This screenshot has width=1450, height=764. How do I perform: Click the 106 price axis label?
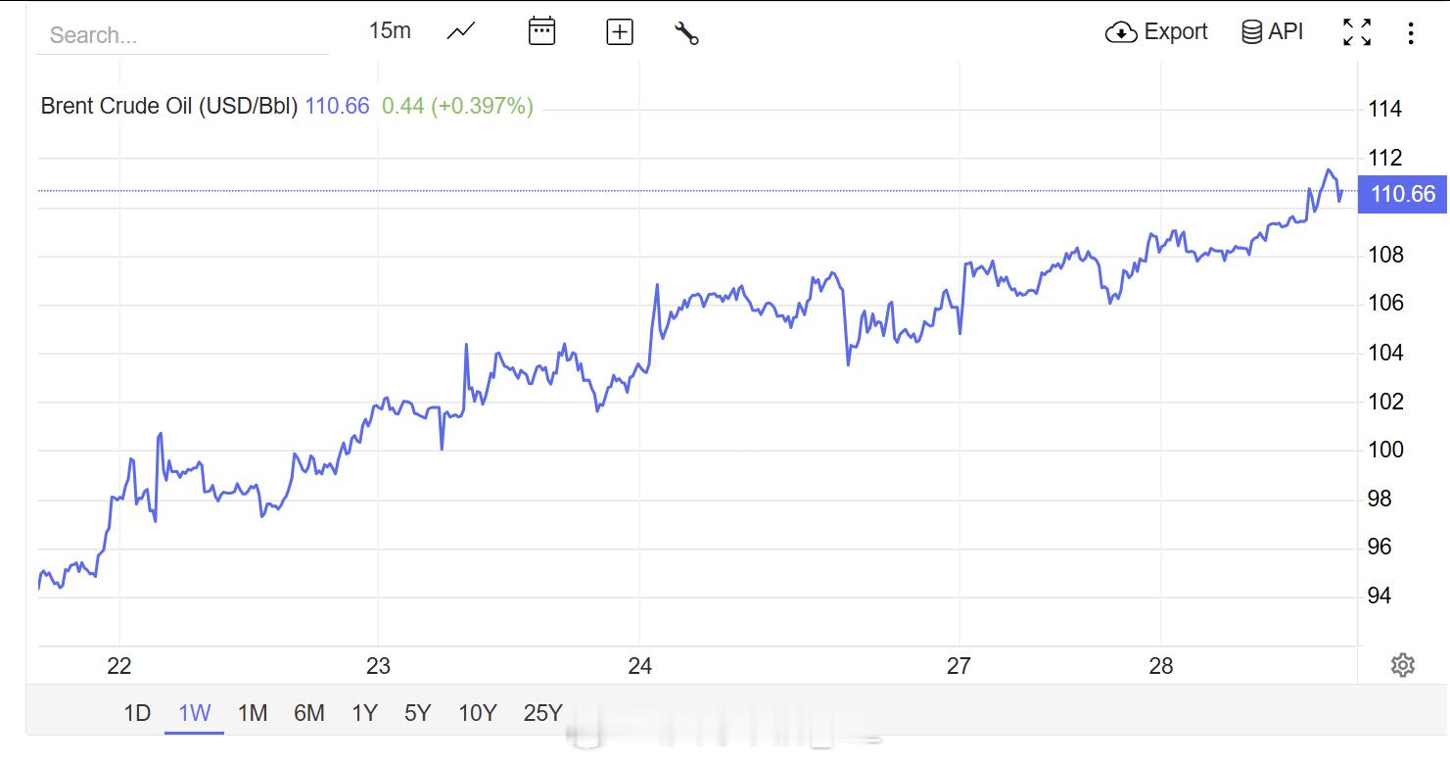pos(1385,304)
